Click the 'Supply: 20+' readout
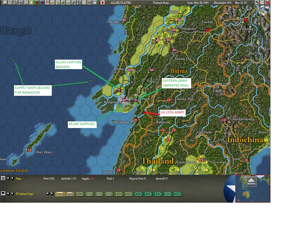The height and width of the screenshot is (237, 286). pos(88,178)
